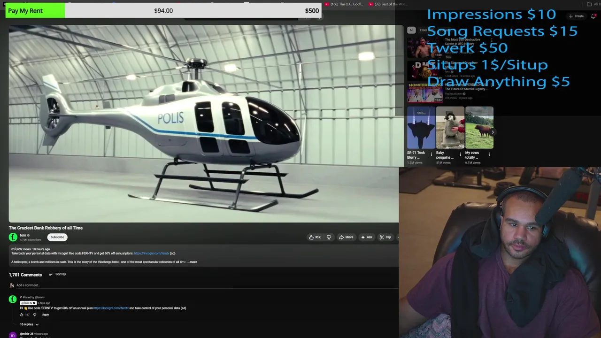Open the @fern-tv pinned comment author badge
This screenshot has height=338, width=601.
(x=28, y=303)
